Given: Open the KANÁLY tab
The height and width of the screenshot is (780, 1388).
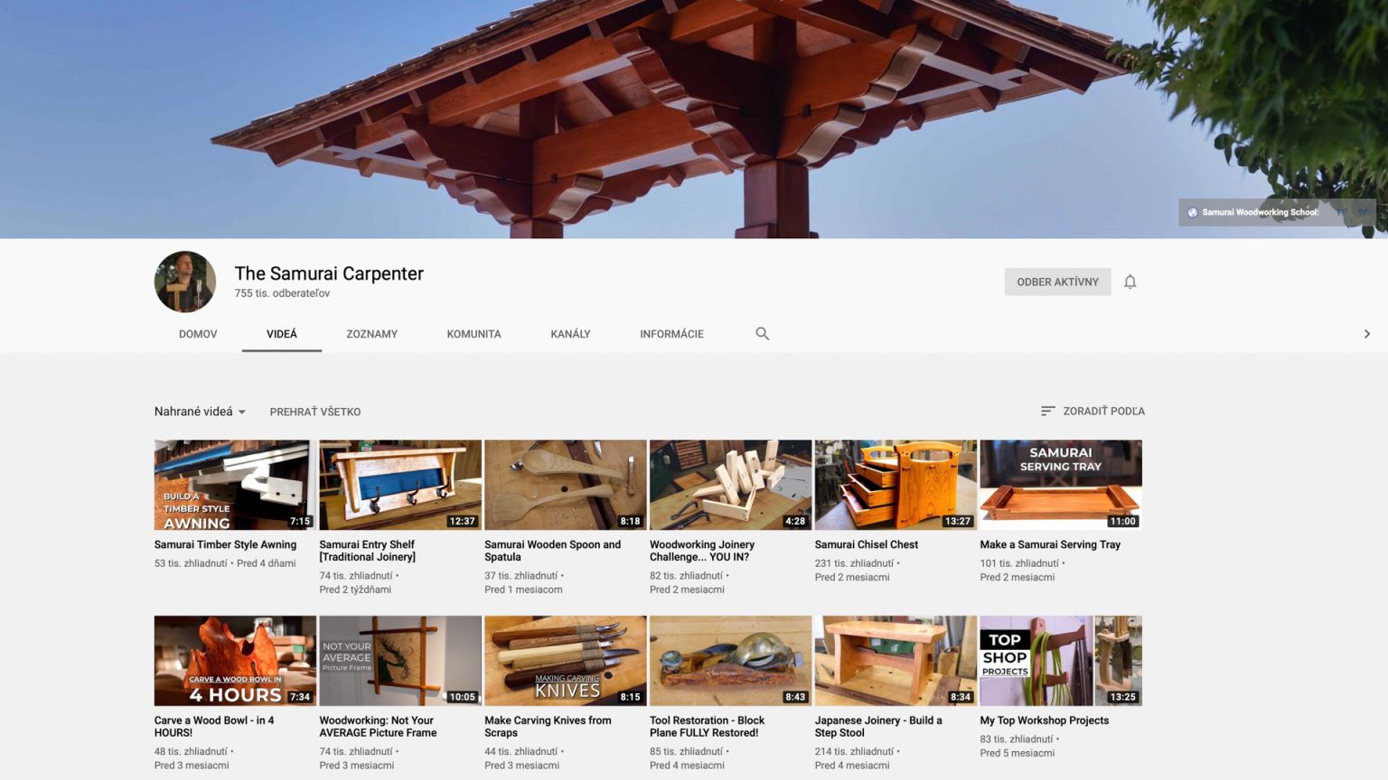Looking at the screenshot, I should click(570, 334).
